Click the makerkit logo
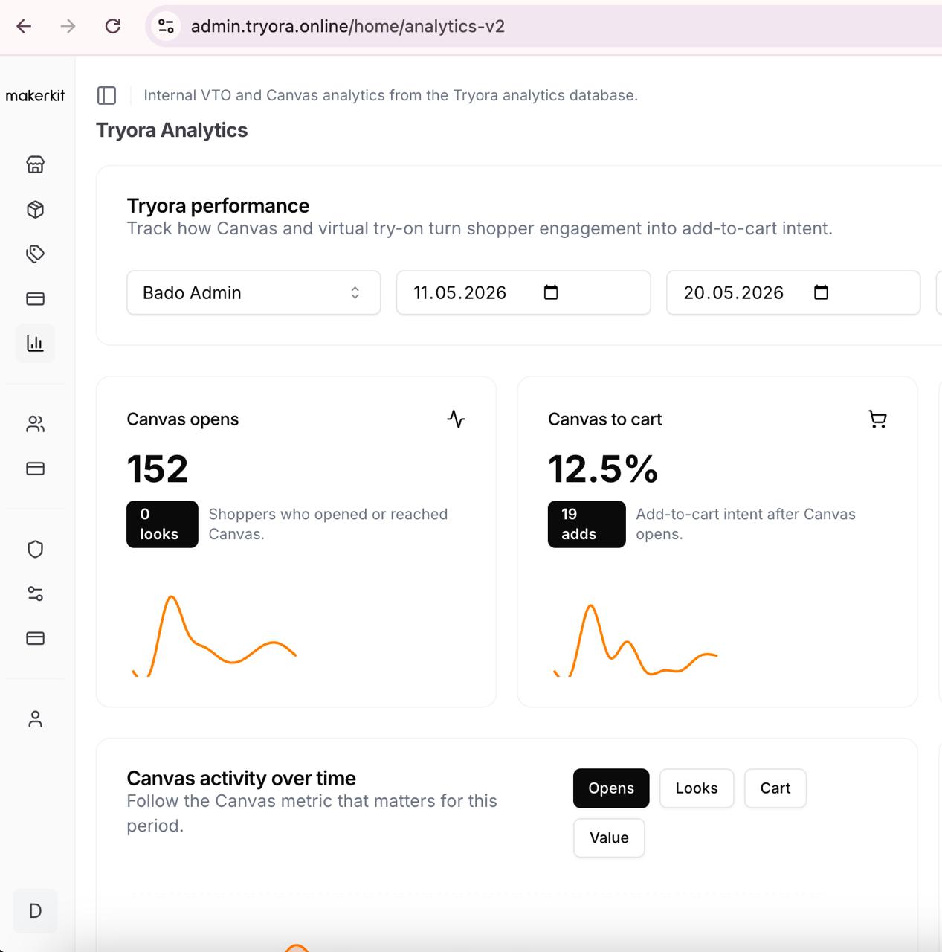 tap(35, 95)
